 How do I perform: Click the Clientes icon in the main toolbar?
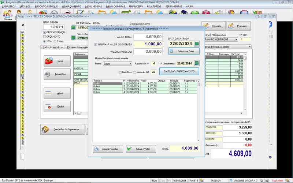7,14
